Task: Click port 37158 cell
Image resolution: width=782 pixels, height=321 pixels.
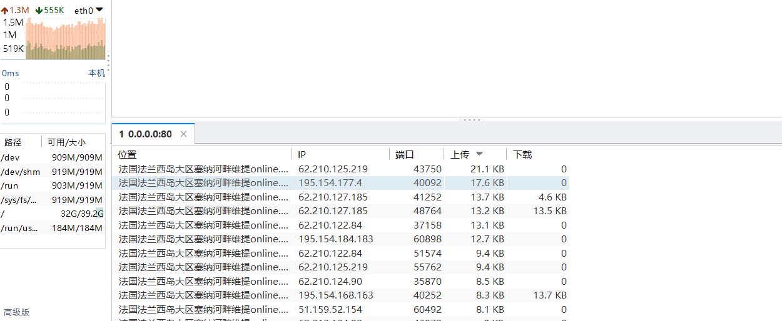Action: tap(427, 225)
